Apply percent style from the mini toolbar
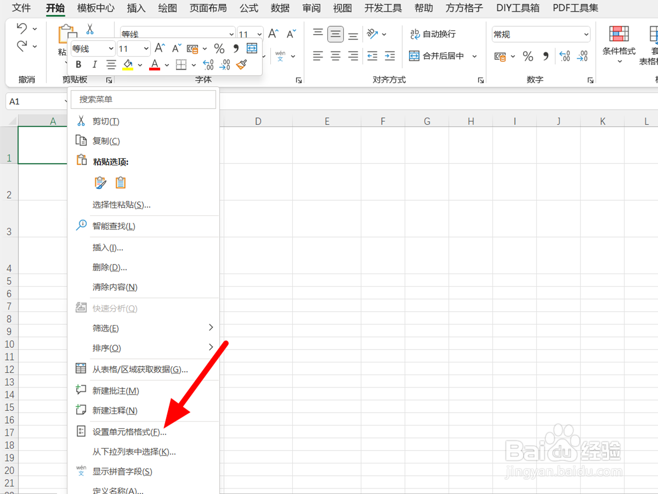 click(x=219, y=49)
